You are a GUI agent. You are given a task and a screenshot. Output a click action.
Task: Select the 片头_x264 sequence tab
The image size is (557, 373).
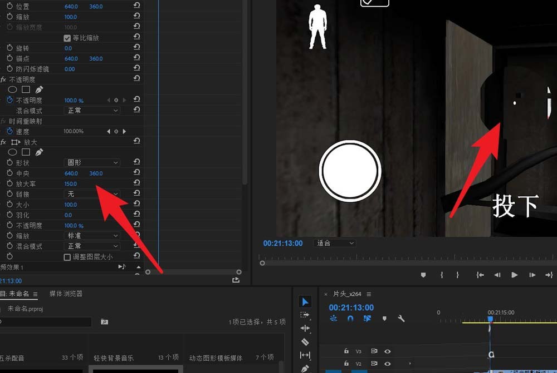click(x=346, y=294)
